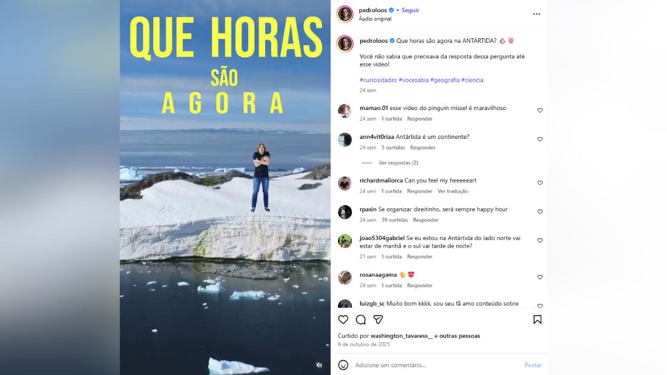
Task: Like rpasin's happy hour comment
Action: [x=540, y=212]
